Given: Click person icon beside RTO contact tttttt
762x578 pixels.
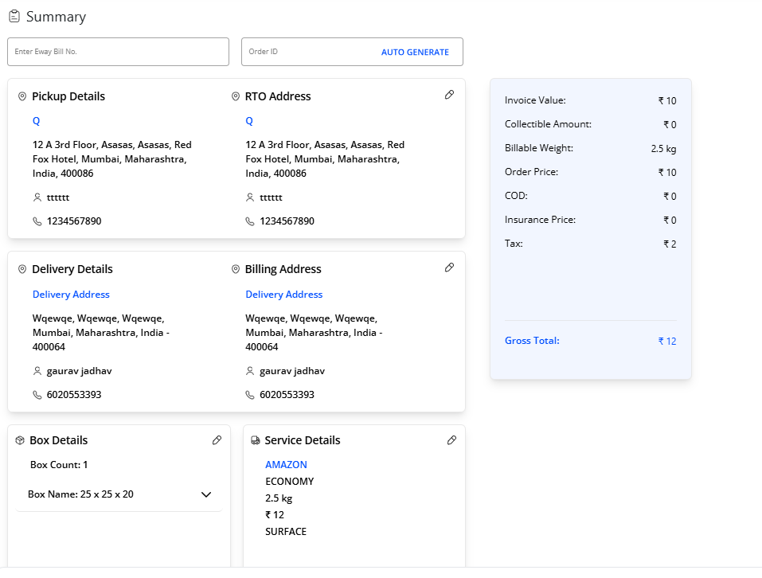Looking at the screenshot, I should coord(250,197).
